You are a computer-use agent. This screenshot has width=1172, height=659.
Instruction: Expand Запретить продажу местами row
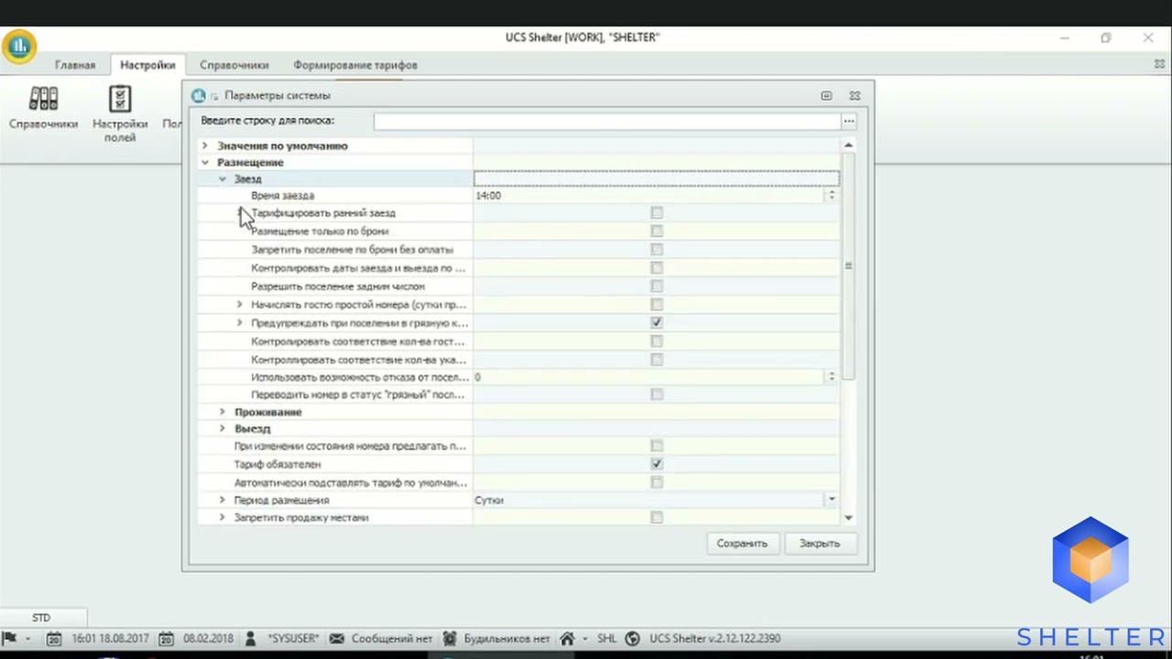click(222, 517)
